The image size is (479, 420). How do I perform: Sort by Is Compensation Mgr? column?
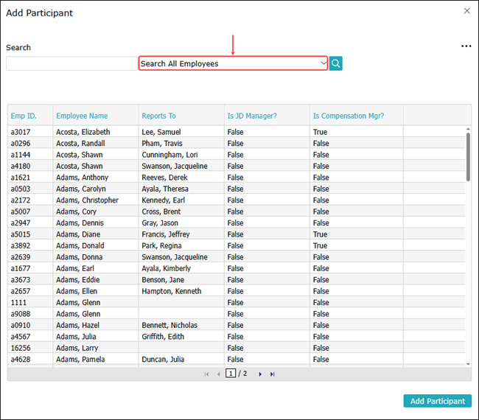[x=349, y=116]
